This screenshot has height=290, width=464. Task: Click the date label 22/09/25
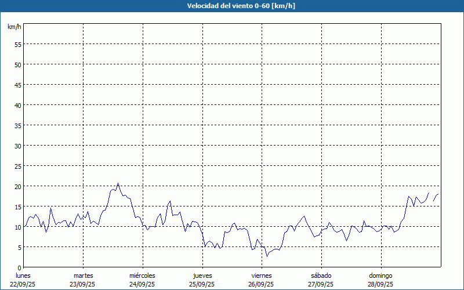coord(23,284)
